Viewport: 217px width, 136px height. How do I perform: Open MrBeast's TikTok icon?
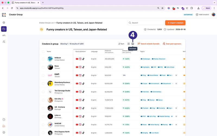coord(83,59)
